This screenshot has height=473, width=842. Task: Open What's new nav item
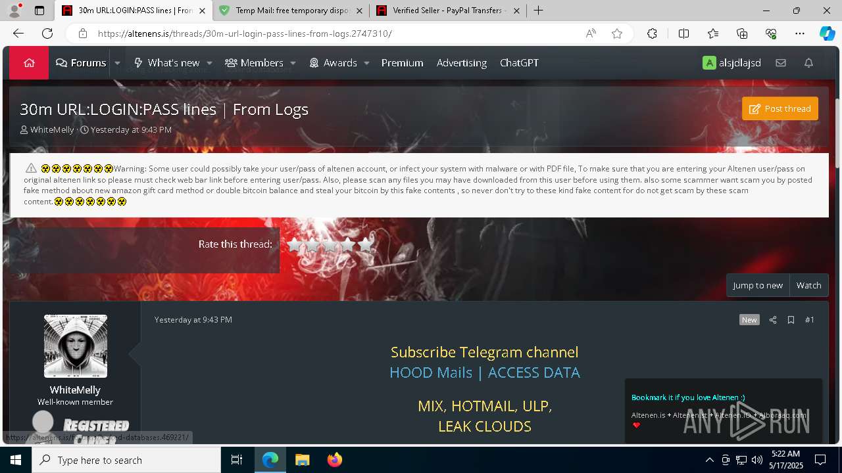pos(167,63)
